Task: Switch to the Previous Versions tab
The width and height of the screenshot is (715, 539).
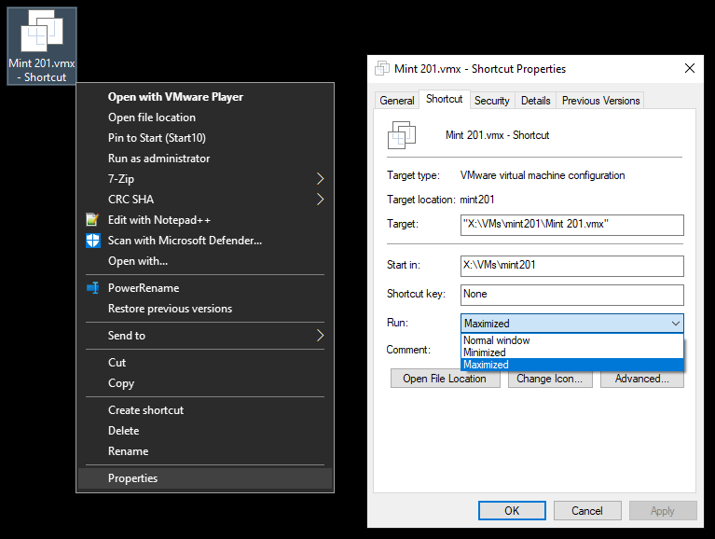Action: [x=600, y=101]
